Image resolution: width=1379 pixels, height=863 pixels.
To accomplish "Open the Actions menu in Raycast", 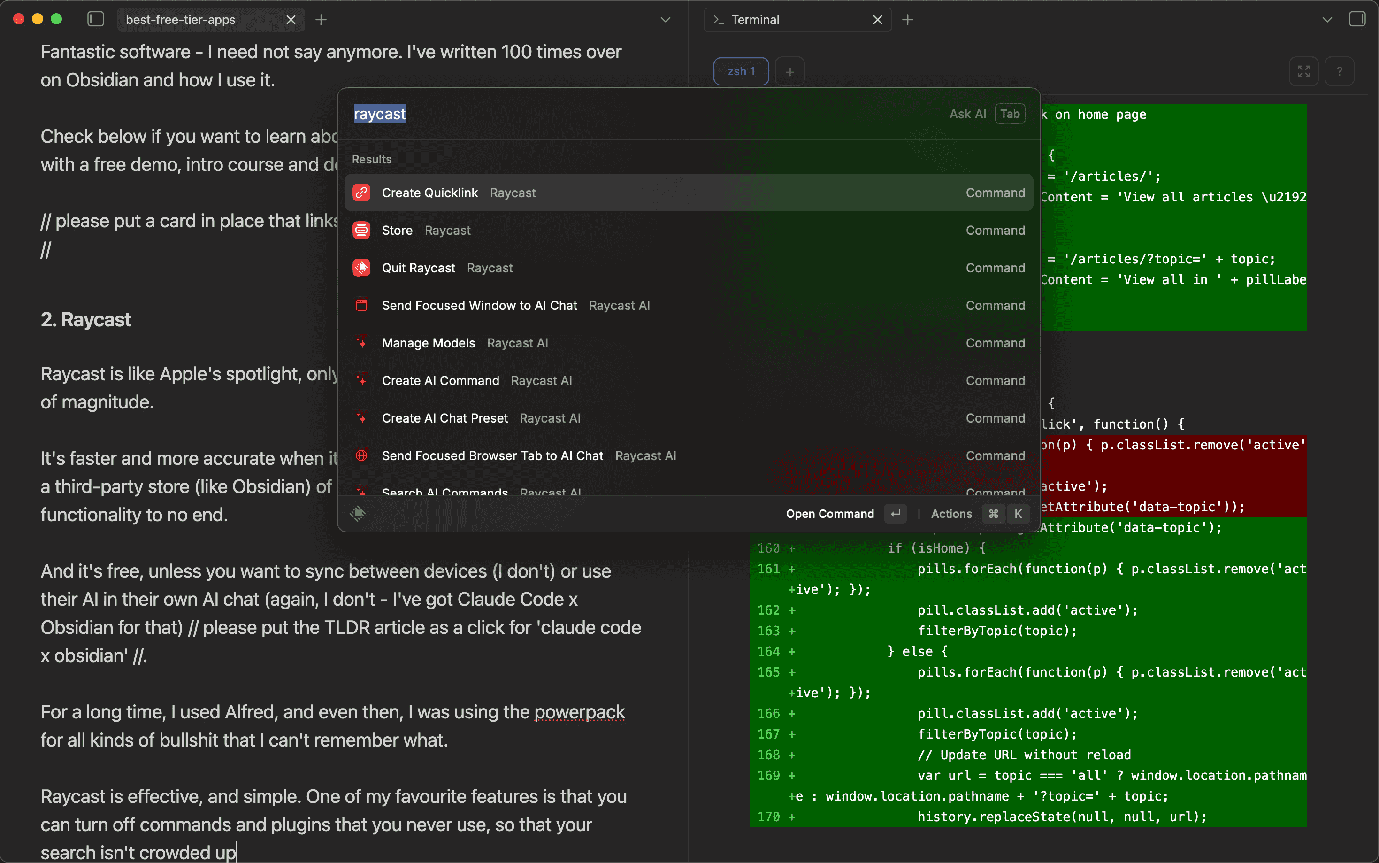I will tap(951, 514).
